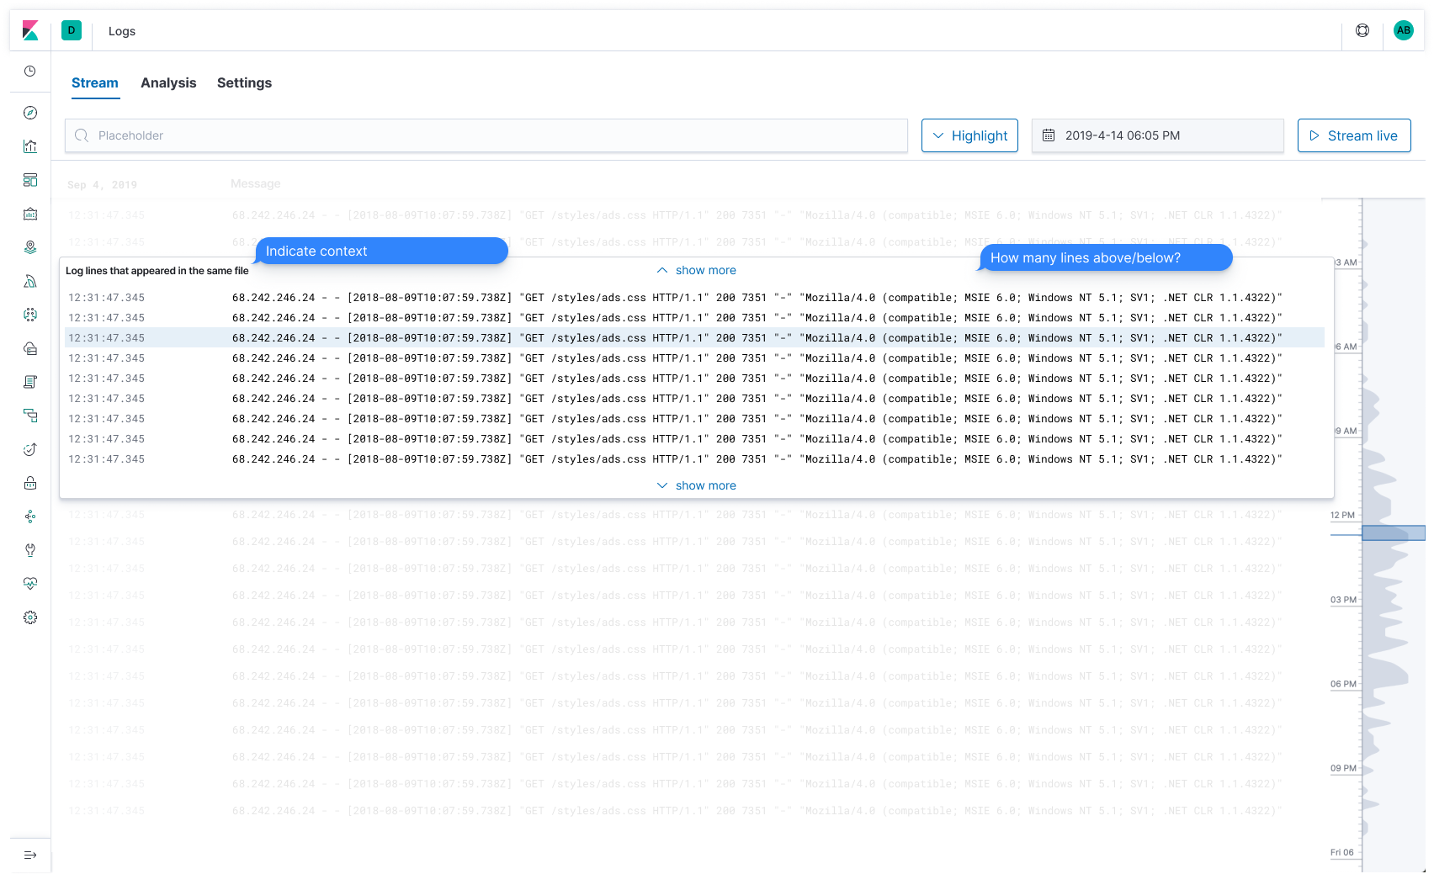Show recently viewed items via clock icon
Screen dimensions: 1434x874
click(x=30, y=72)
